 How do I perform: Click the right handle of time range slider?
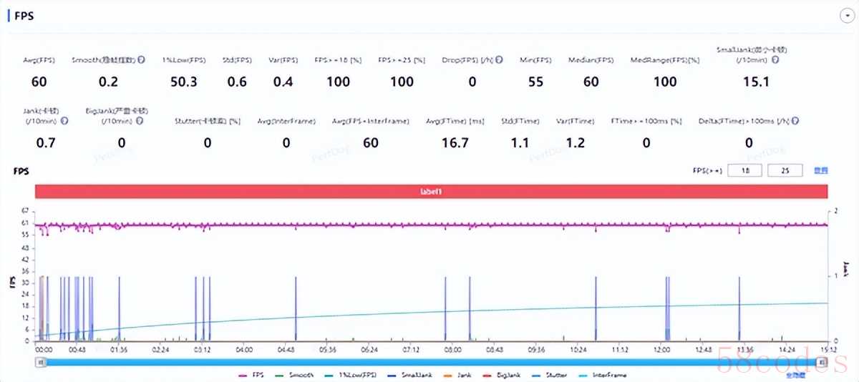(822, 363)
